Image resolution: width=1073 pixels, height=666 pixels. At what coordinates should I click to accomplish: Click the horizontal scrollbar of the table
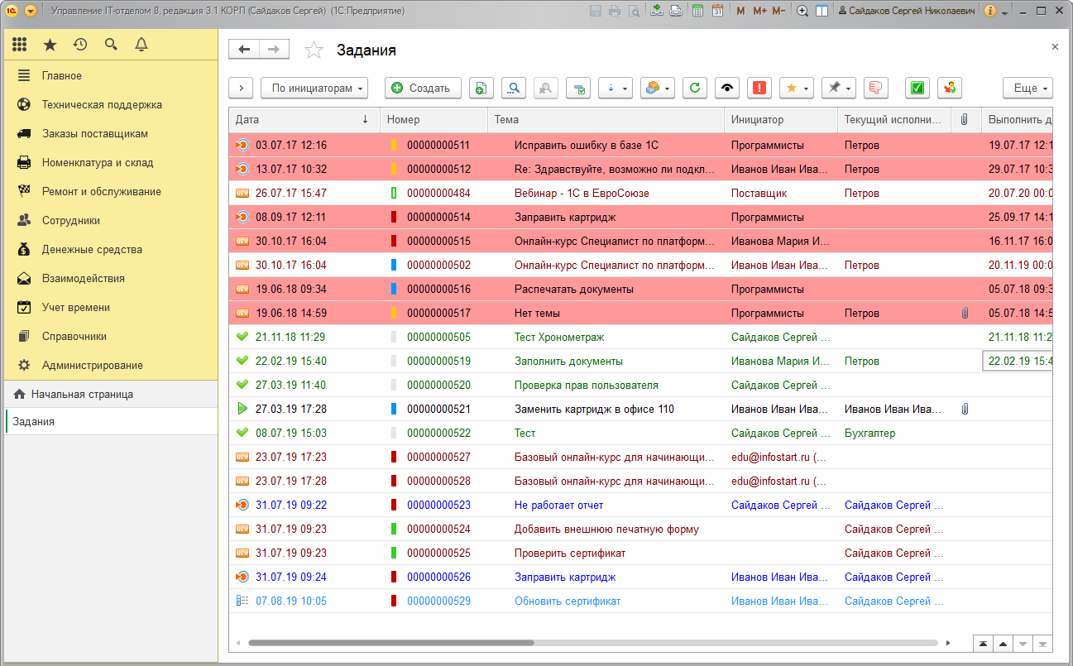390,643
